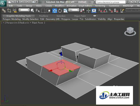The width and height of the screenshot is (140, 106).
Task: Choose the Select and Scale tool
Action: 65,11
